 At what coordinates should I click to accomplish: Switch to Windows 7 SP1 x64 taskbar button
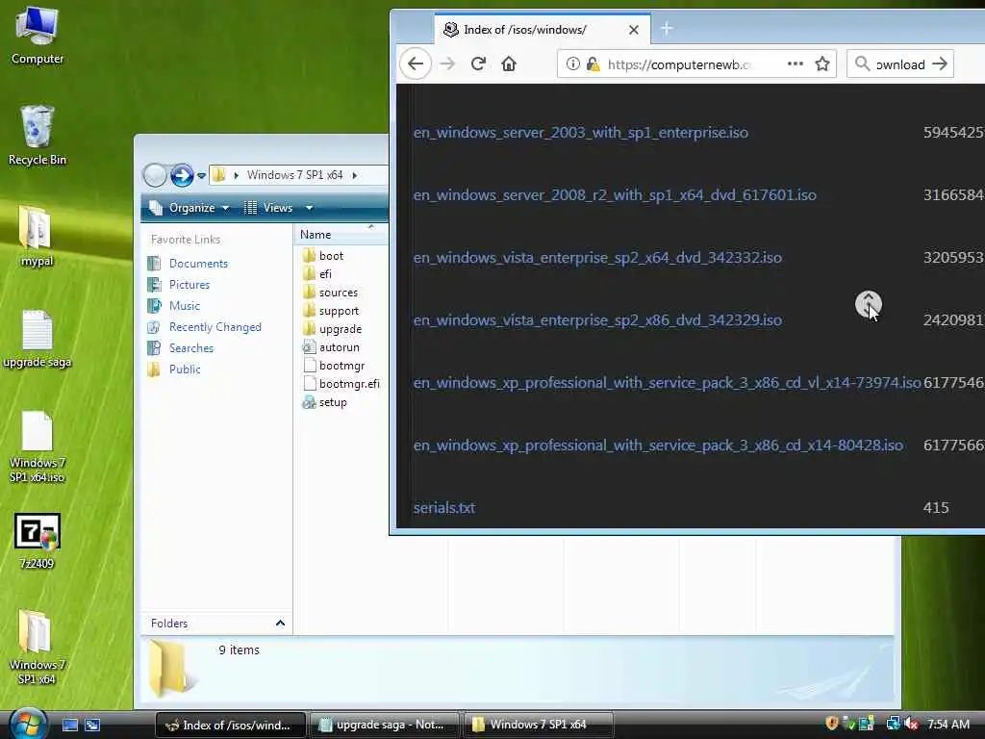538,726
